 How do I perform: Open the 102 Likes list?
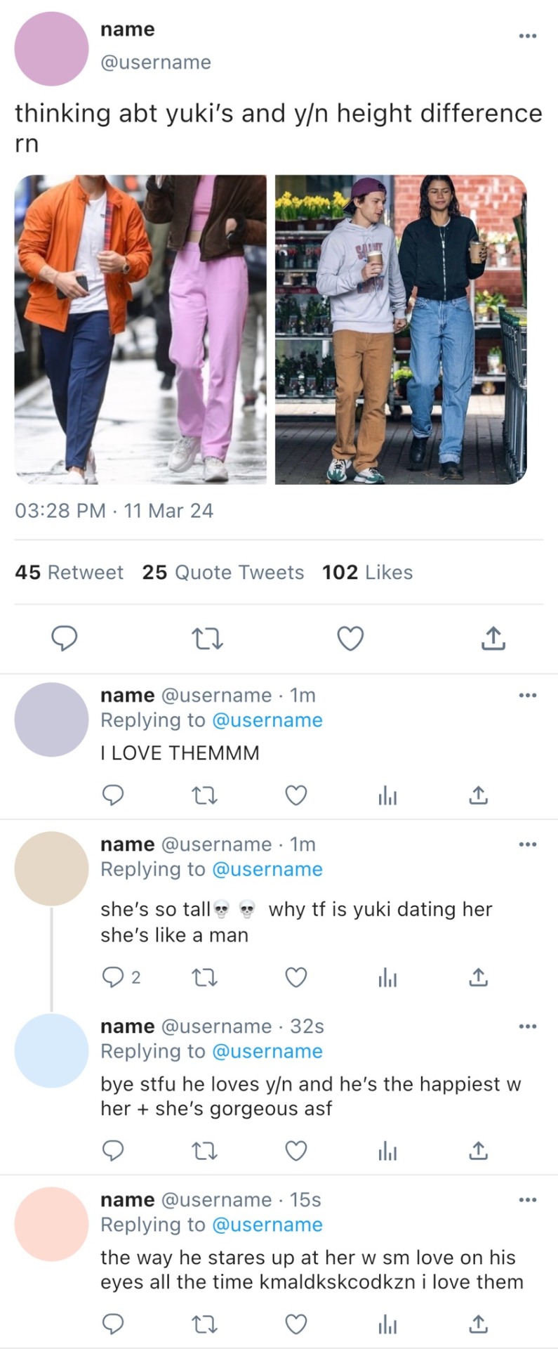pyautogui.click(x=367, y=573)
